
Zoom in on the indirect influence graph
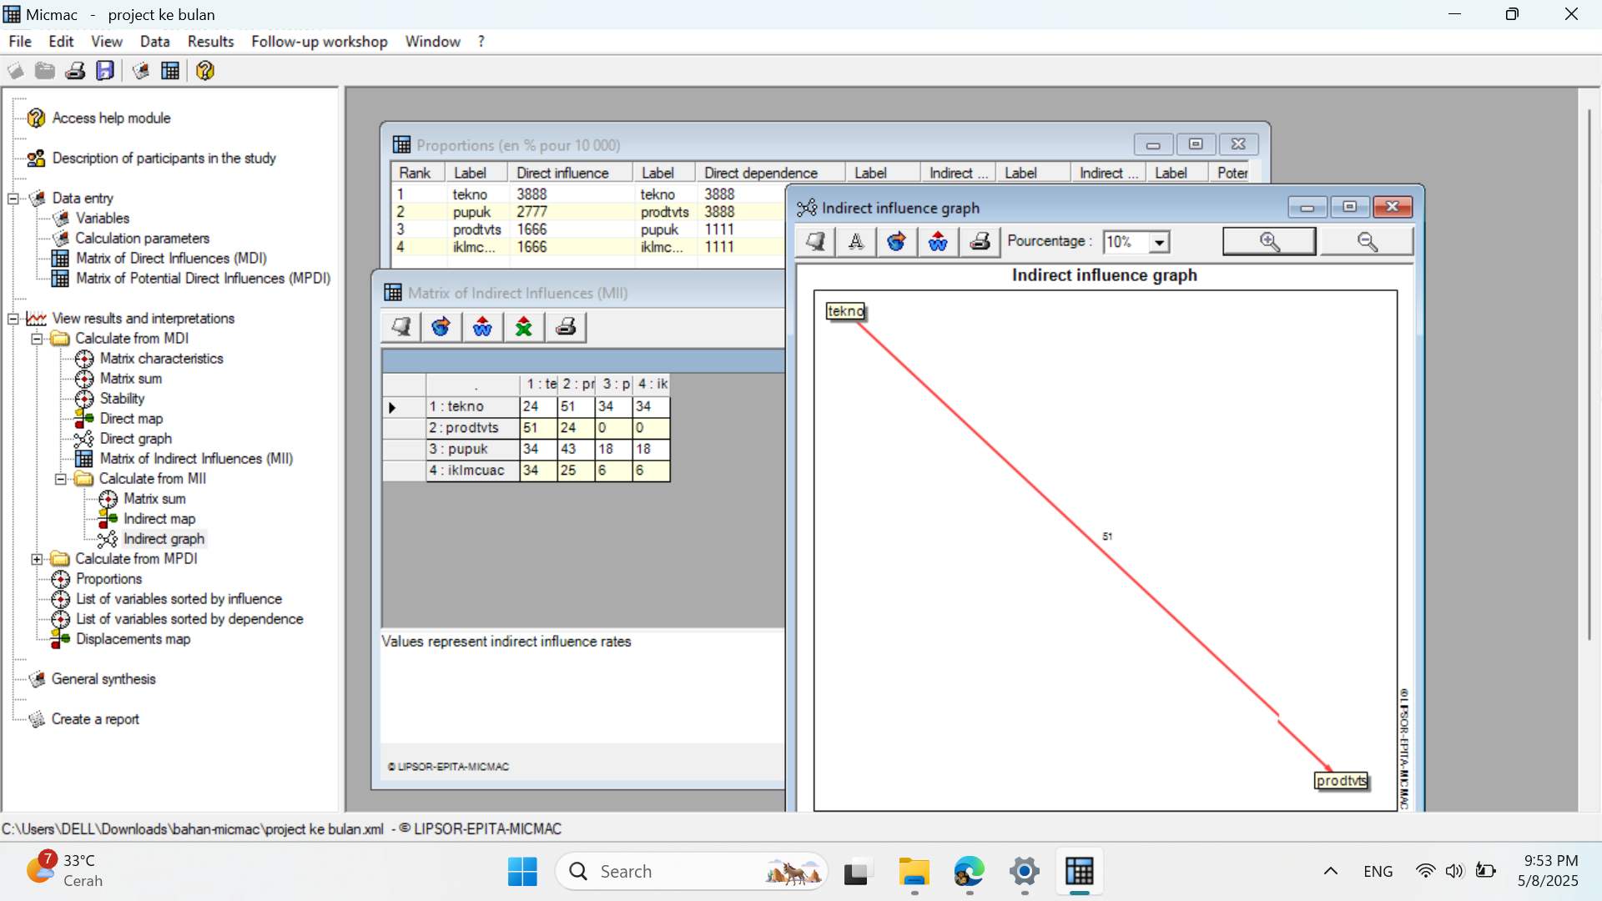coord(1269,242)
